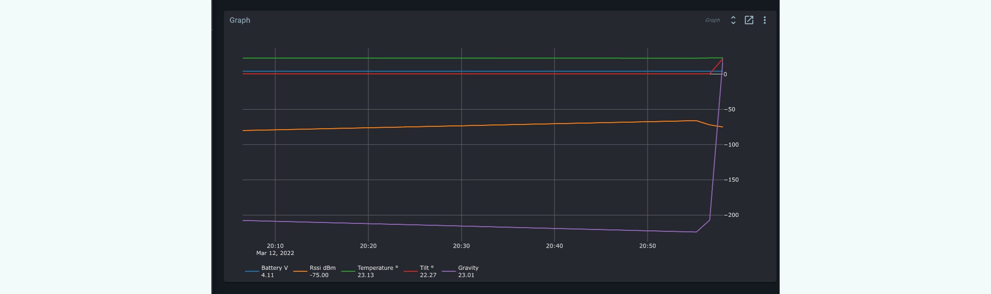Toggle the Temperature series in legend
This screenshot has height=294, width=991.
tap(377, 268)
